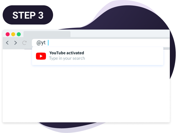Click the blue text cursor in the address bar
This screenshot has height=133, width=194.
(48, 43)
